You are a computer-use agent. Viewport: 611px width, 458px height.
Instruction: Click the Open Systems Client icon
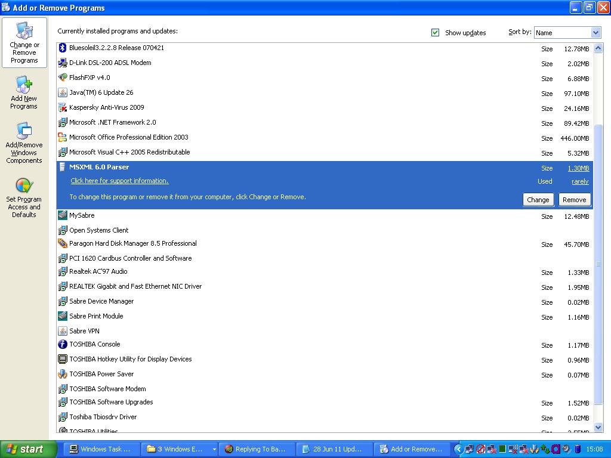[x=62, y=230]
